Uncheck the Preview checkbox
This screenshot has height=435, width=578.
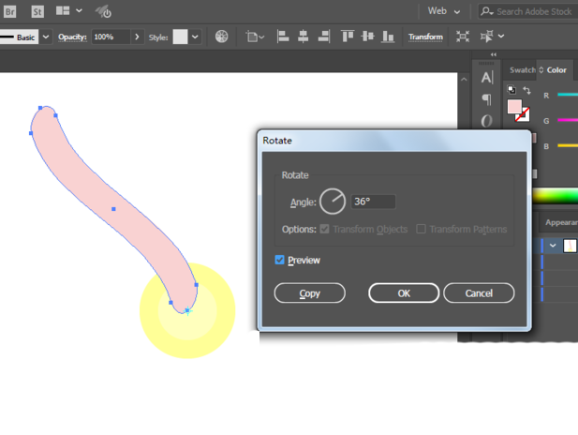[279, 260]
